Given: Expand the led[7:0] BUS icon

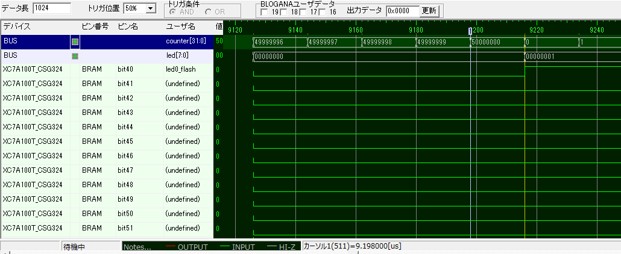Looking at the screenshot, I should click(x=75, y=56).
